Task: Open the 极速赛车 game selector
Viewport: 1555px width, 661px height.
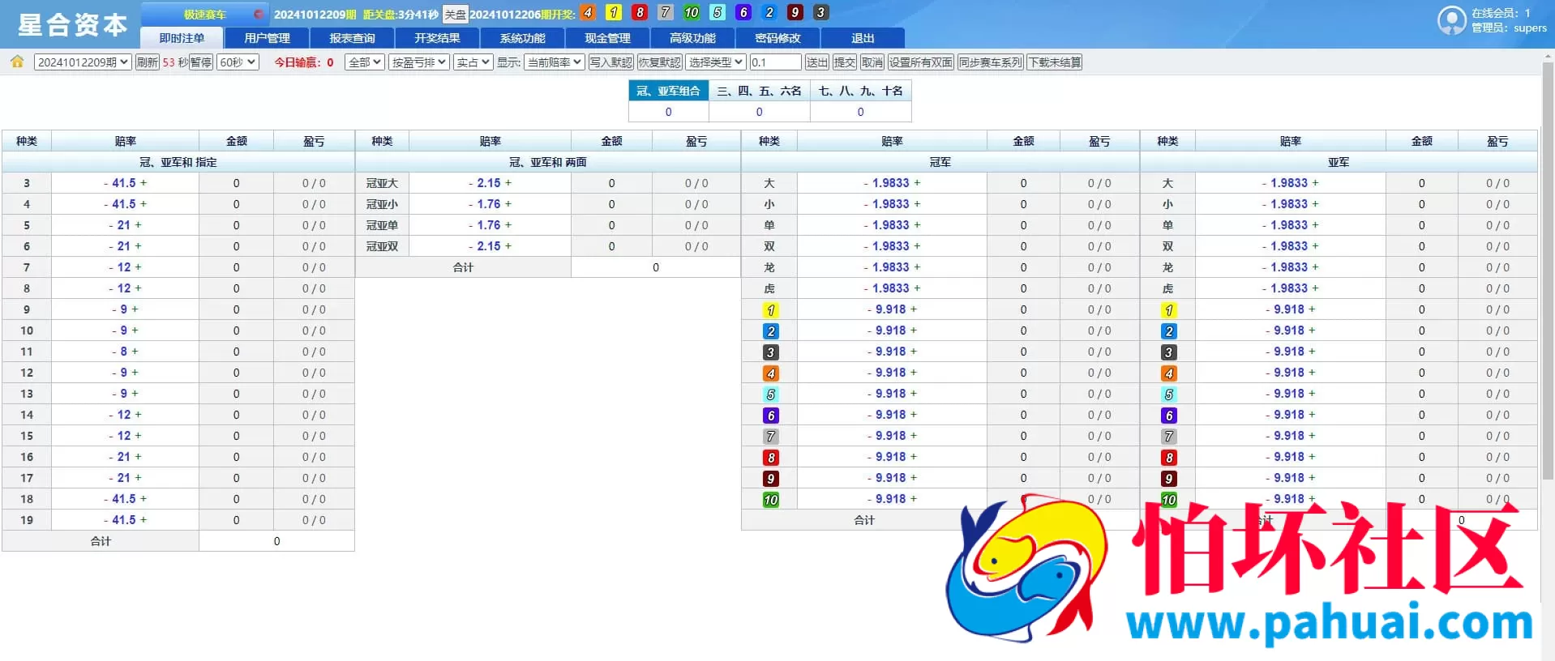Action: 204,15
